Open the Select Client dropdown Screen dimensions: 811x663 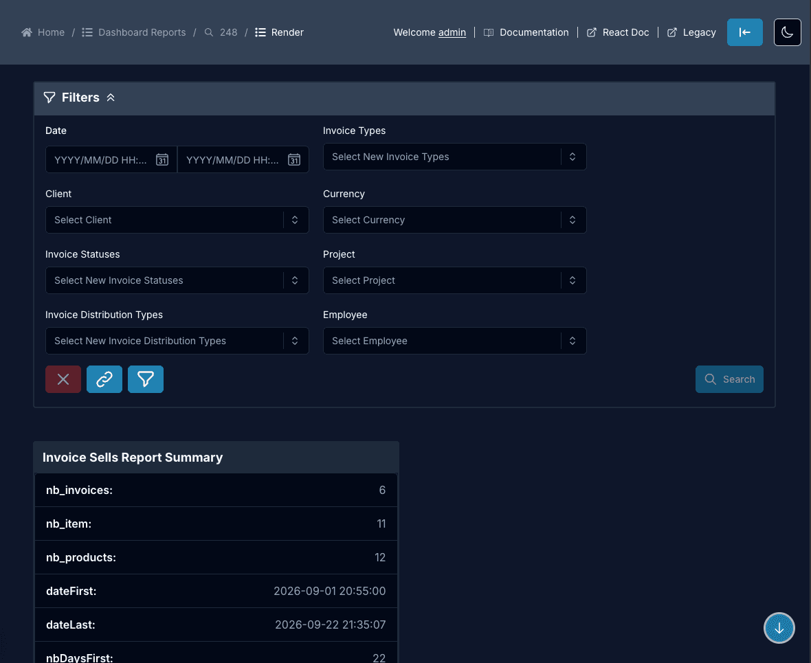coord(177,220)
